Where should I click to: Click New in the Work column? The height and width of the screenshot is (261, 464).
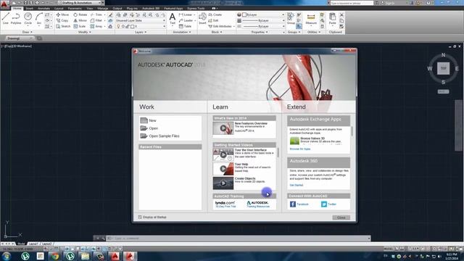pyautogui.click(x=149, y=120)
